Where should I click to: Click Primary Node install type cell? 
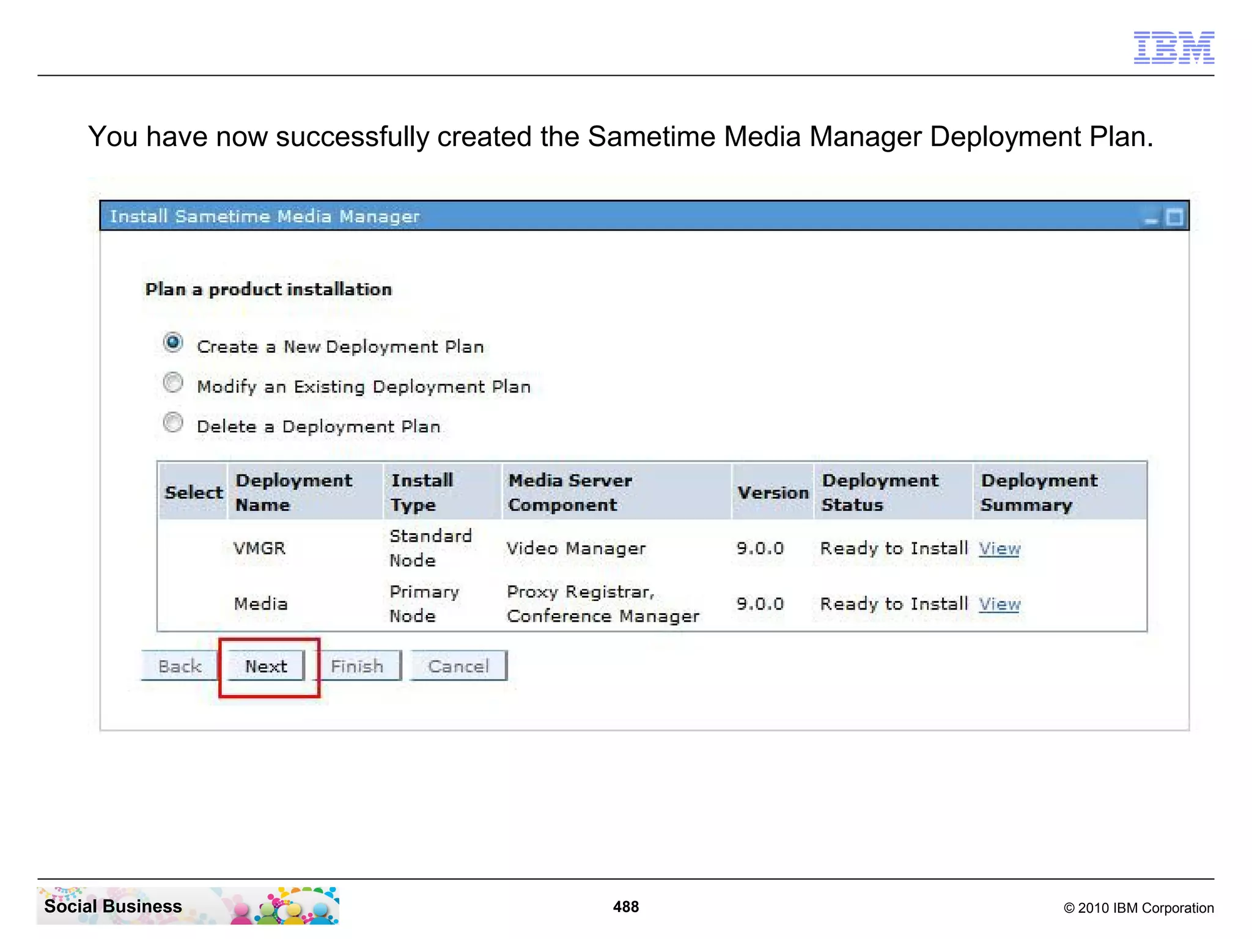pyautogui.click(x=424, y=604)
